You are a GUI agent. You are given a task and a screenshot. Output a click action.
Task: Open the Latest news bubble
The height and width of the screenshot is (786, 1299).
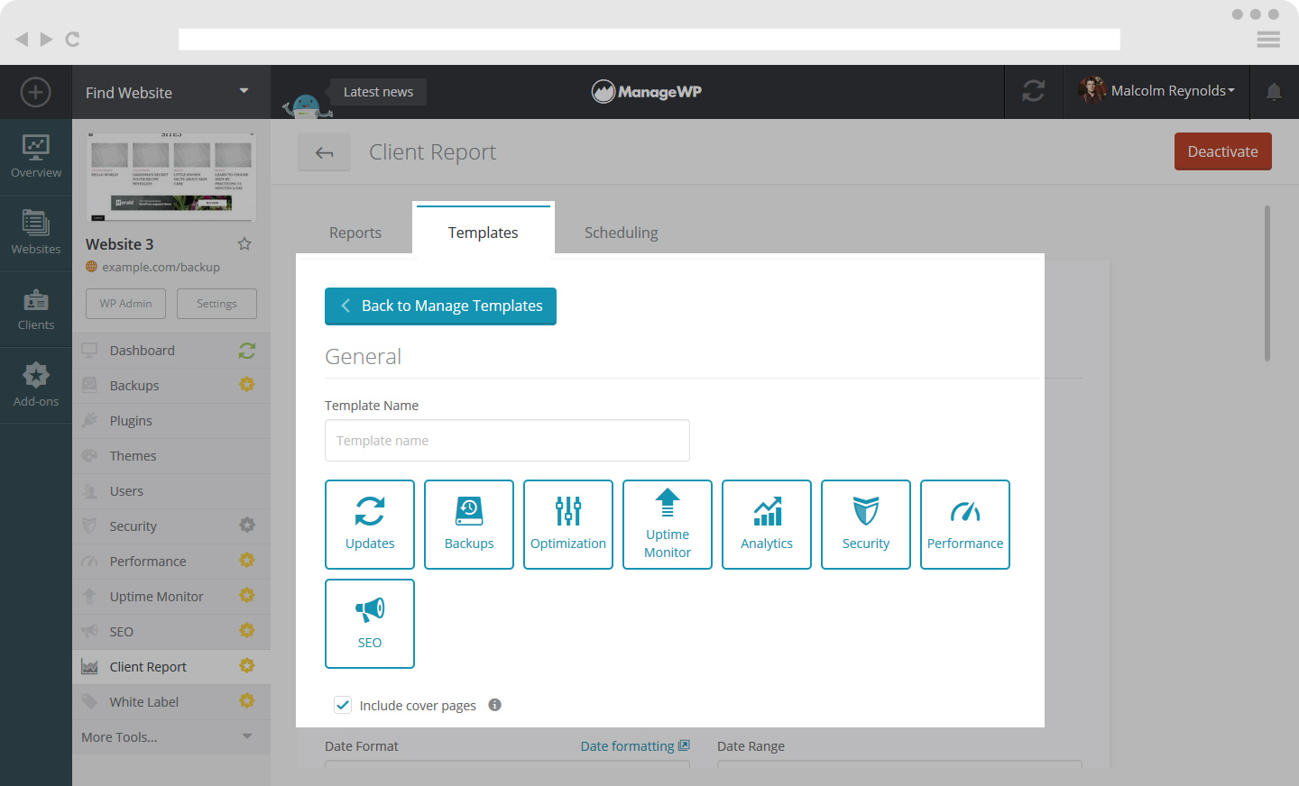(378, 92)
